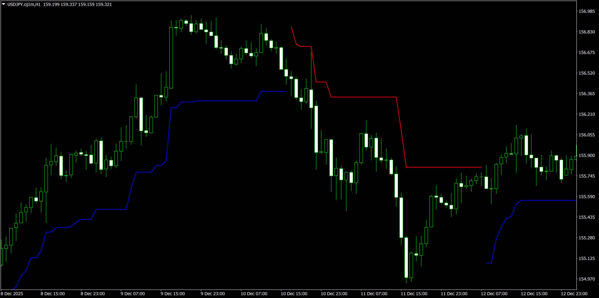Click the 9 Dec 07:00 time label

pos(133,294)
